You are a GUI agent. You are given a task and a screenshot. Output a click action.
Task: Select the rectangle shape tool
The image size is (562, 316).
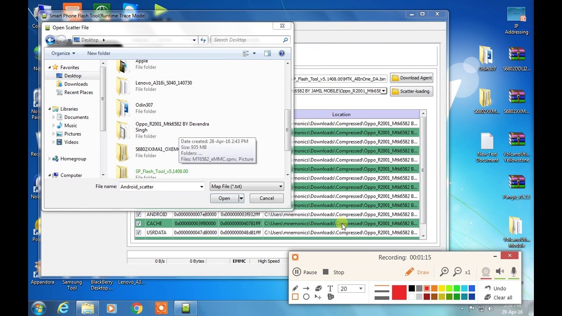(x=295, y=297)
